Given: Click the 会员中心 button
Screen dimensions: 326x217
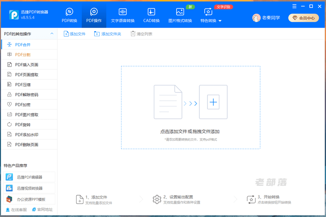Looking at the screenshot, I should [303, 18].
